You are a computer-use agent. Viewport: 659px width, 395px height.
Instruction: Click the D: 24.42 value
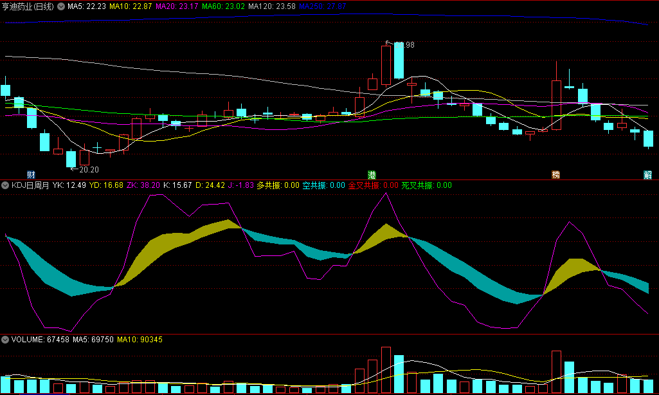(x=210, y=185)
